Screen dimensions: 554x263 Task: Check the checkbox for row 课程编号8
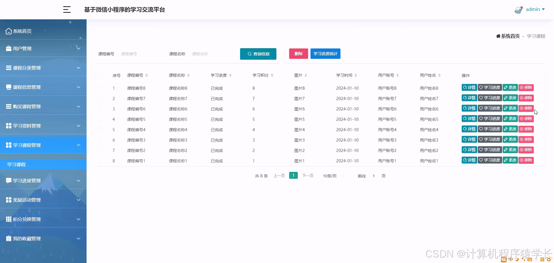pyautogui.click(x=100, y=88)
